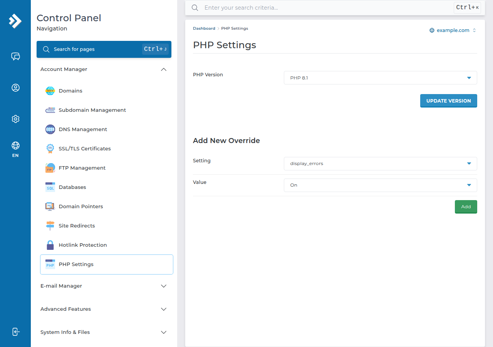The image size is (493, 347).
Task: Click the magnifier in Search for pages
Action: pyautogui.click(x=46, y=49)
